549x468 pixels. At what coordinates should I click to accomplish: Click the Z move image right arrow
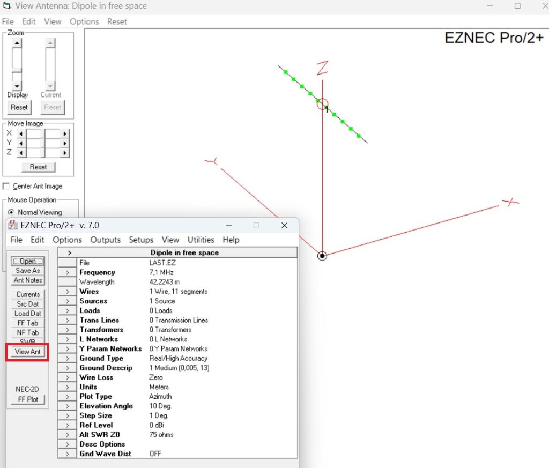(65, 153)
